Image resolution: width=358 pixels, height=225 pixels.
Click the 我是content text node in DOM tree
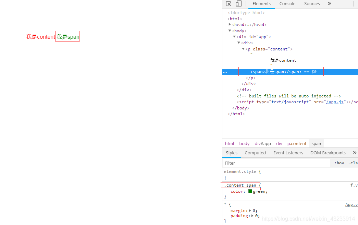[283, 60]
